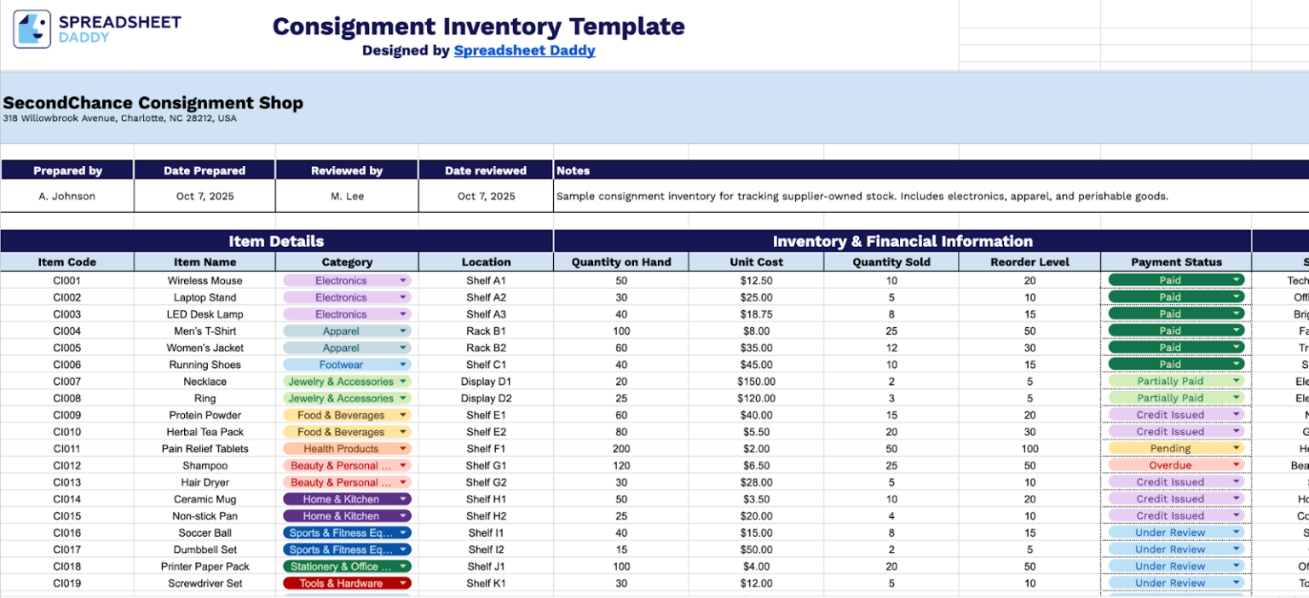Select the cell containing A. Johnson
Viewport: 1309px width, 598px height.
point(67,196)
